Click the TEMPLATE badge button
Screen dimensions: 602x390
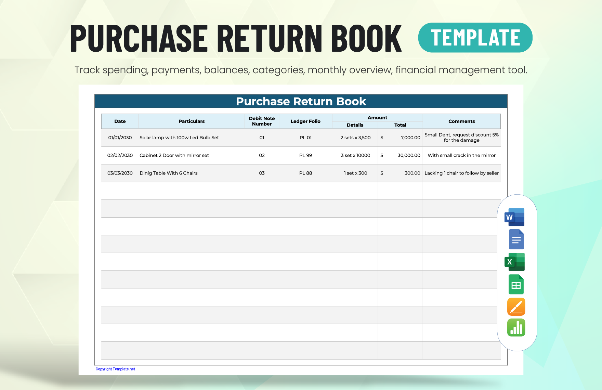coord(475,38)
